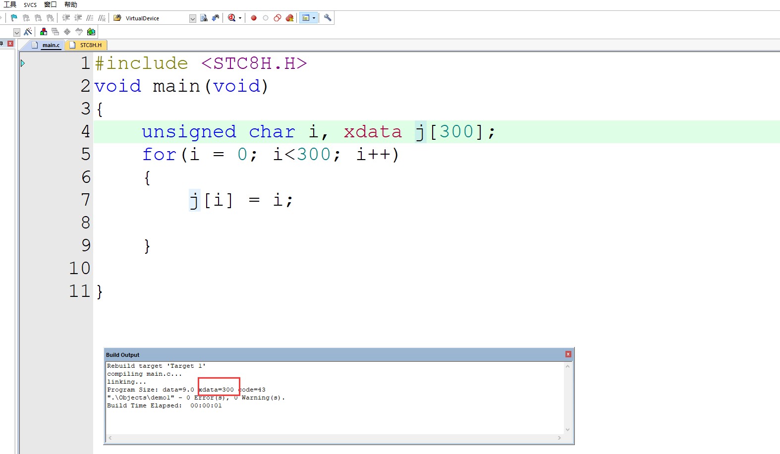Click Manage Project Items colored blocks icon

(x=44, y=32)
